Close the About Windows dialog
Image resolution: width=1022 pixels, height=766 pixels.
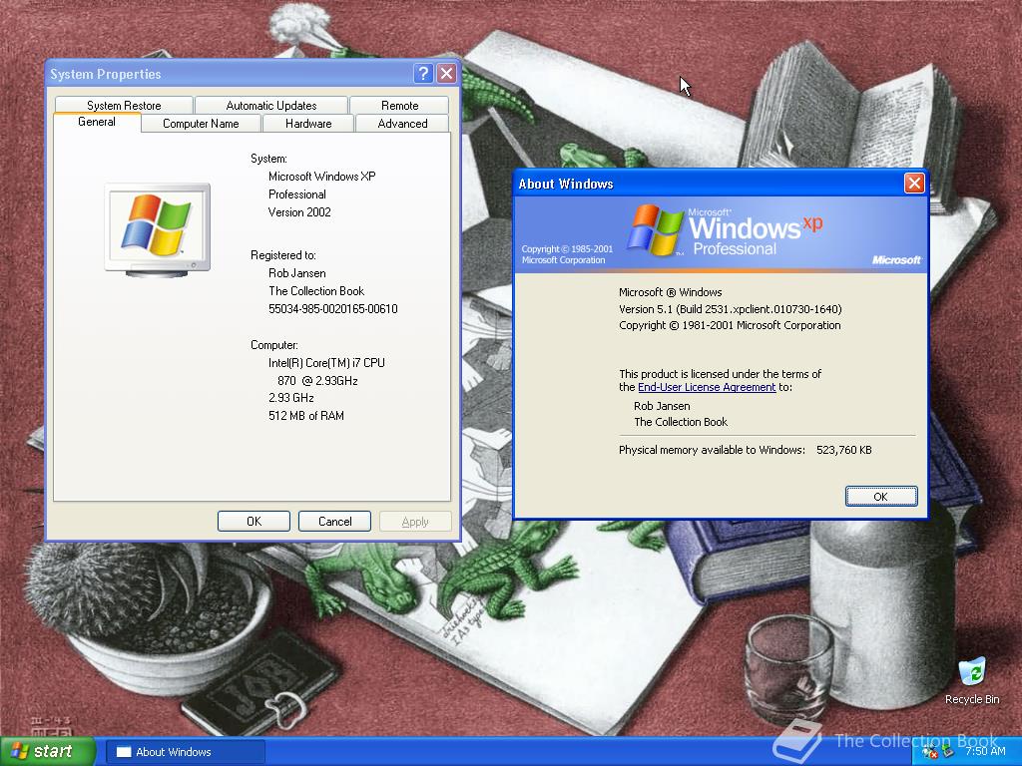[914, 184]
